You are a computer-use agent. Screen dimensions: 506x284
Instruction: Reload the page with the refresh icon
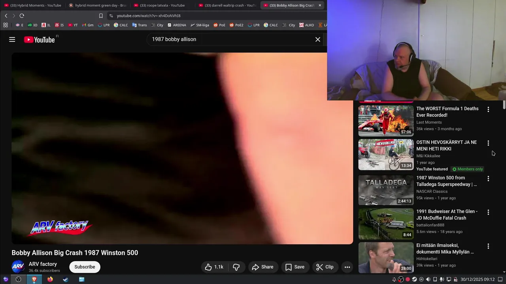click(x=22, y=16)
